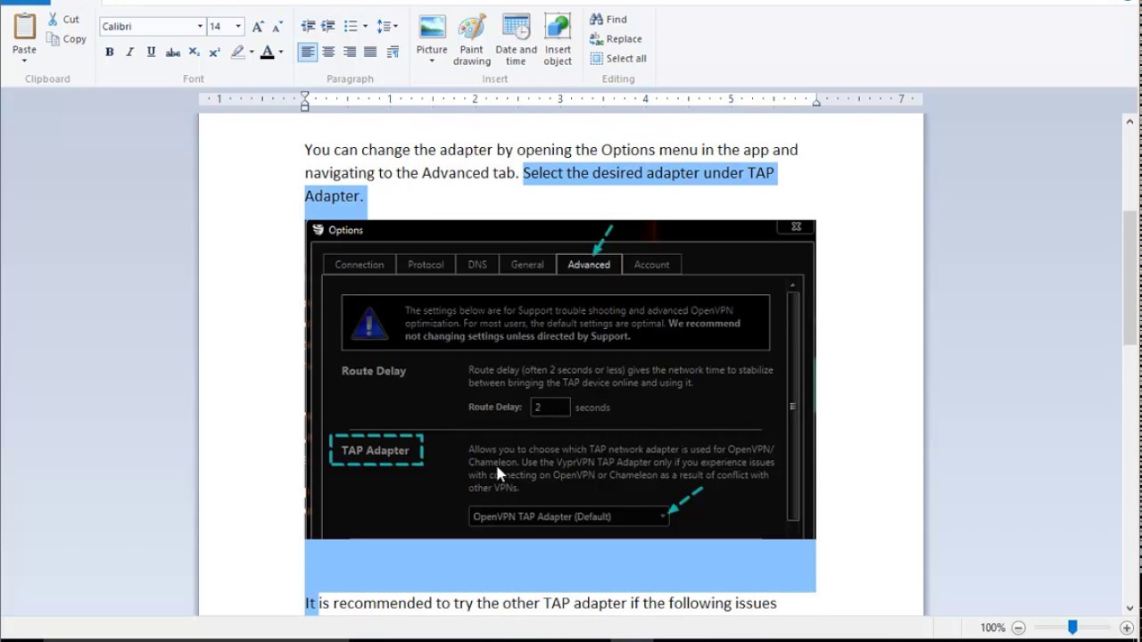
Task: Toggle superscript formatting
Action: [214, 53]
